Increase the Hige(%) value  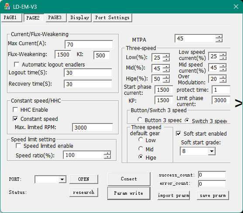[x=166, y=77]
